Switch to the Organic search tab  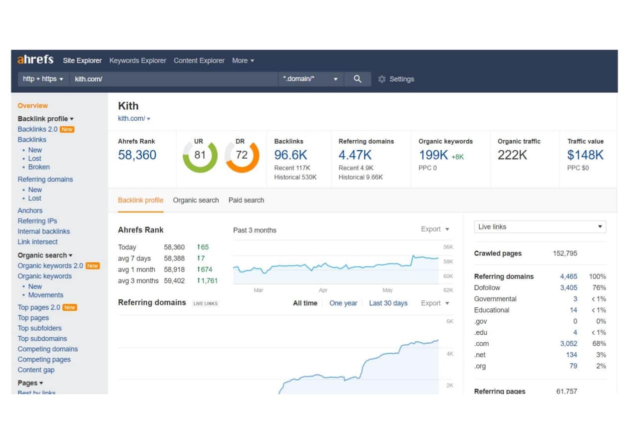[196, 200]
